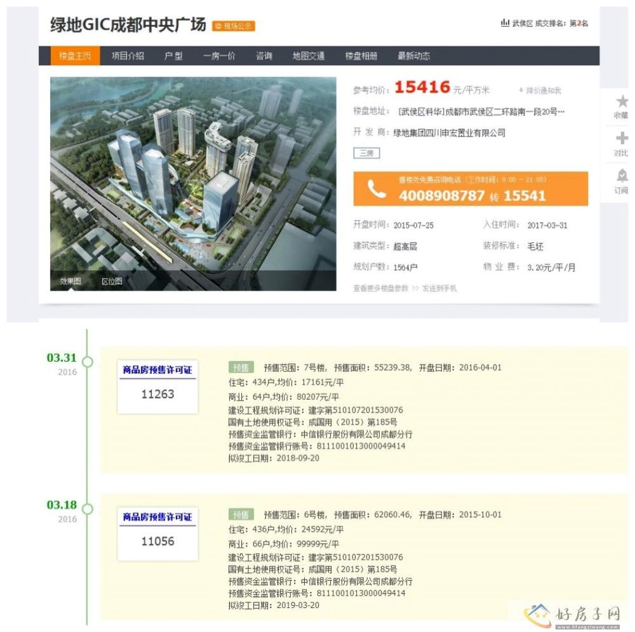Open the 一房一价 tab
Image resolution: width=635 pixels, height=632 pixels.
[x=219, y=56]
